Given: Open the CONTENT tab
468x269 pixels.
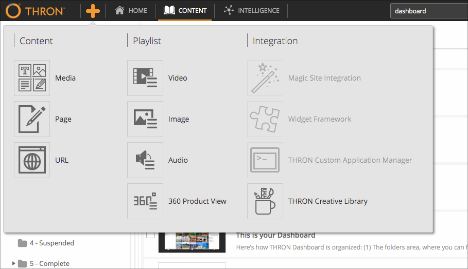Looking at the screenshot, I should click(185, 11).
